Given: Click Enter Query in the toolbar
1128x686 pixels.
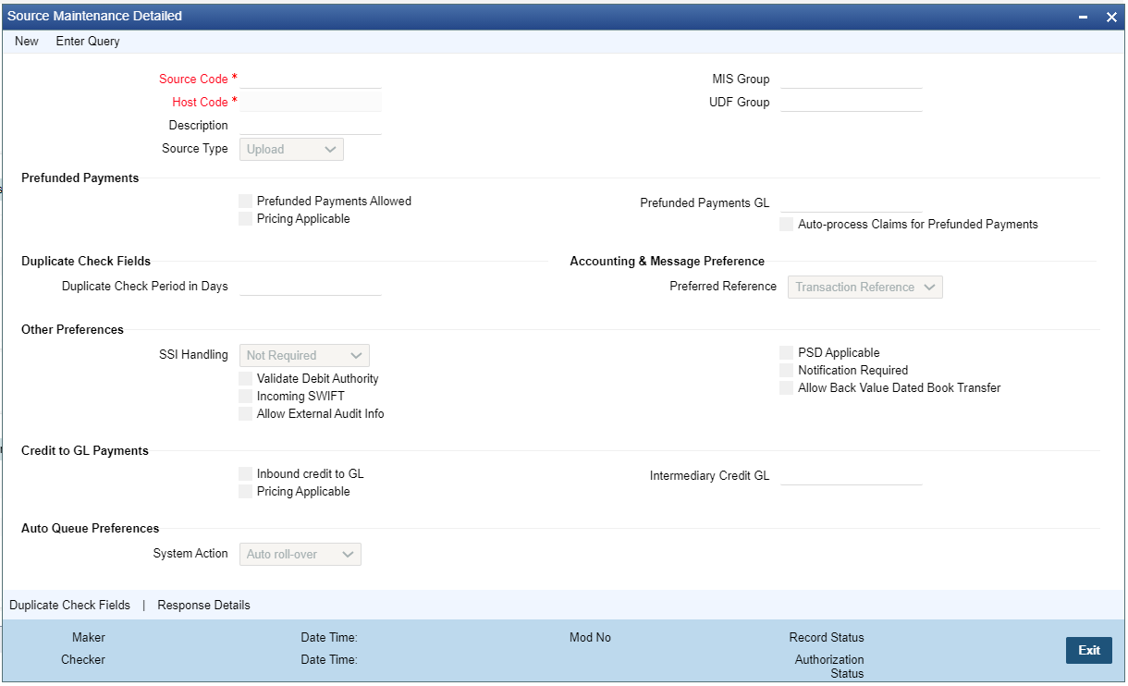Looking at the screenshot, I should pos(88,42).
